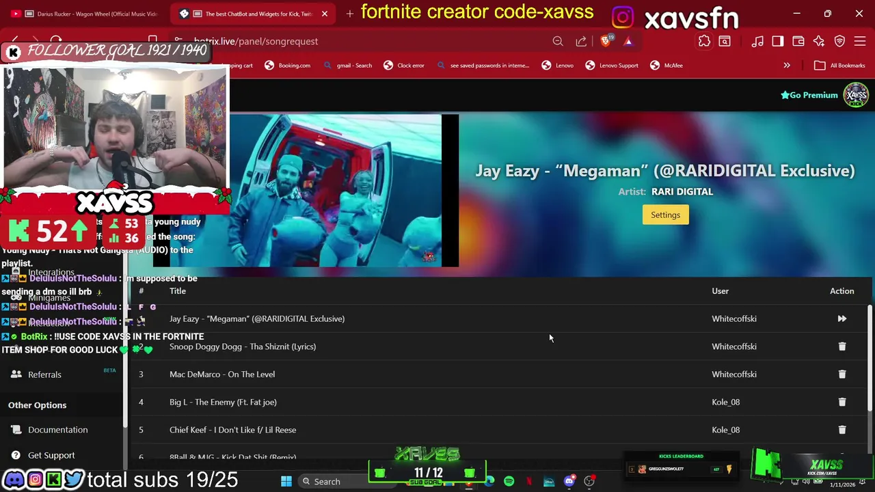The image size is (875, 492).
Task: Delete Snoop Doggy Dogg Tha Shiznit request
Action: (842, 346)
